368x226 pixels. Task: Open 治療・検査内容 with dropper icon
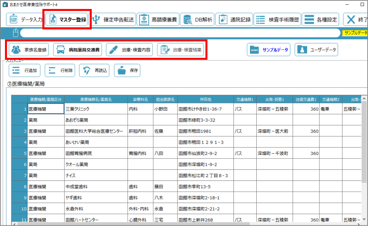[x=130, y=50]
